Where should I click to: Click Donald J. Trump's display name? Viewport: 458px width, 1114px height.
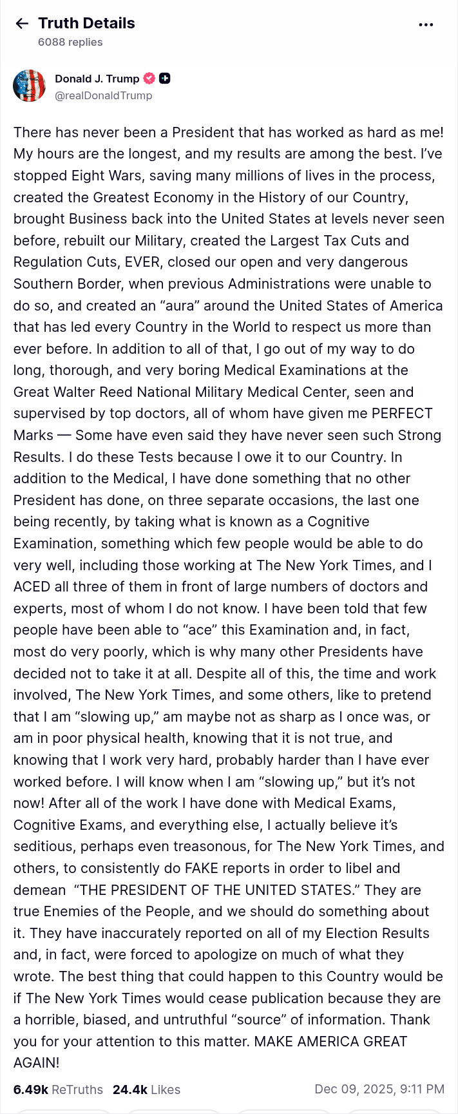coord(97,78)
